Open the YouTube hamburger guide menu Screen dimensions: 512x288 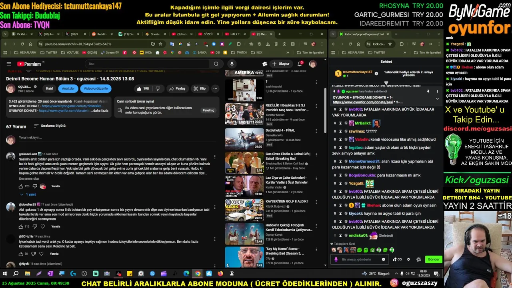[9, 64]
